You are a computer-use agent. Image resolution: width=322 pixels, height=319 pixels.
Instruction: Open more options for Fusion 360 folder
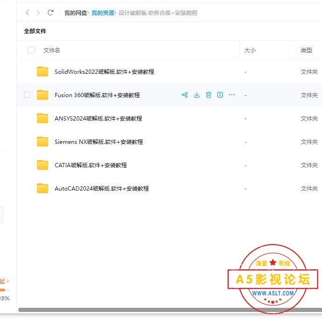coord(232,95)
